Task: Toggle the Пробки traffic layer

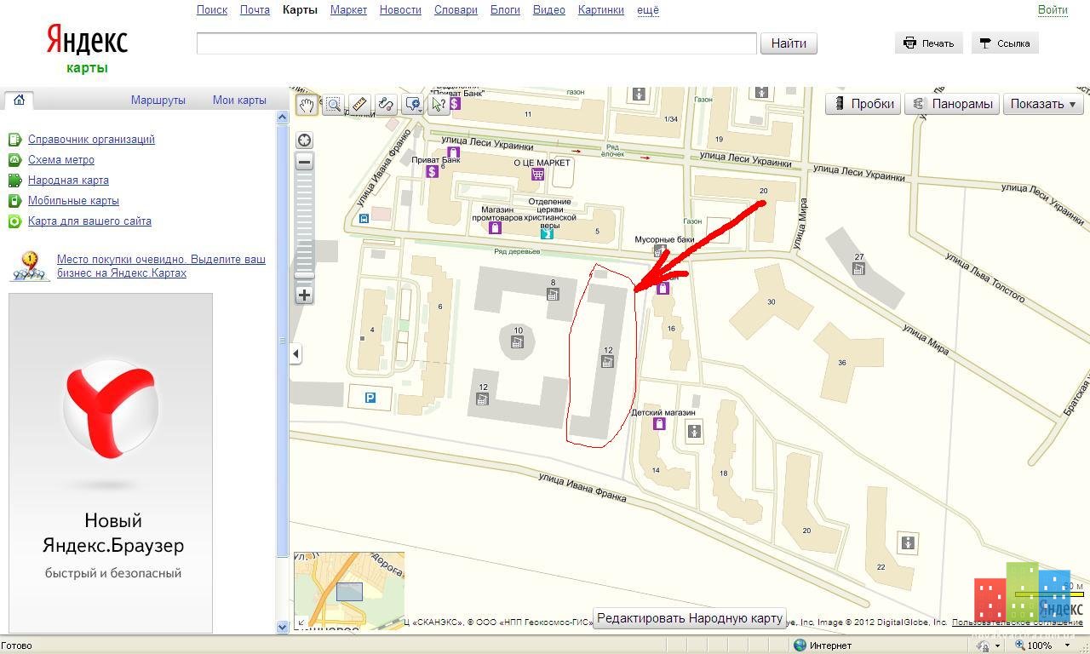Action: pyautogui.click(x=863, y=104)
